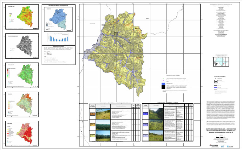The height and width of the screenshot is (150, 242).
Task: Click the credits text block at top right
Action: click(221, 21)
